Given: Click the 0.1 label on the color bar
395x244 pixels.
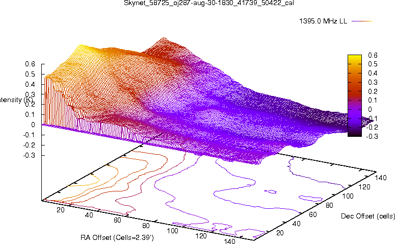Looking at the screenshot, I should click(373, 100).
